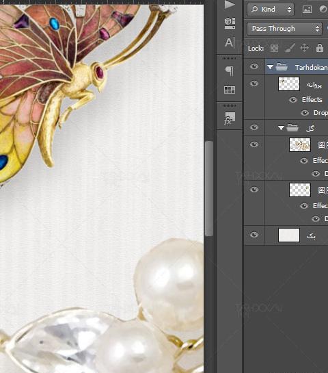Viewport: 328px width, 373px height.
Task: Toggle drop shadow eye of second گل sublayer
Action: [316, 219]
